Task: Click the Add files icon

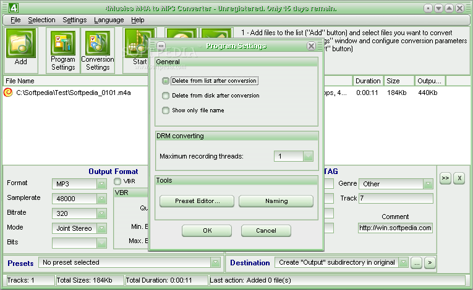Action: point(20,43)
